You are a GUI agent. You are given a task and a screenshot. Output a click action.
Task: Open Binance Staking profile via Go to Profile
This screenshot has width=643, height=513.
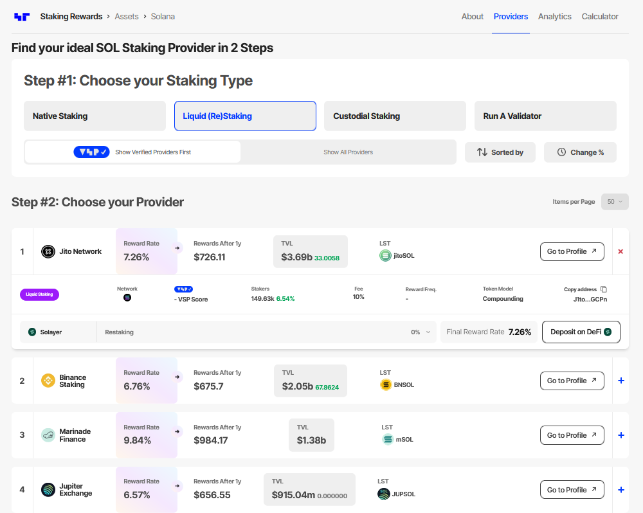(572, 381)
